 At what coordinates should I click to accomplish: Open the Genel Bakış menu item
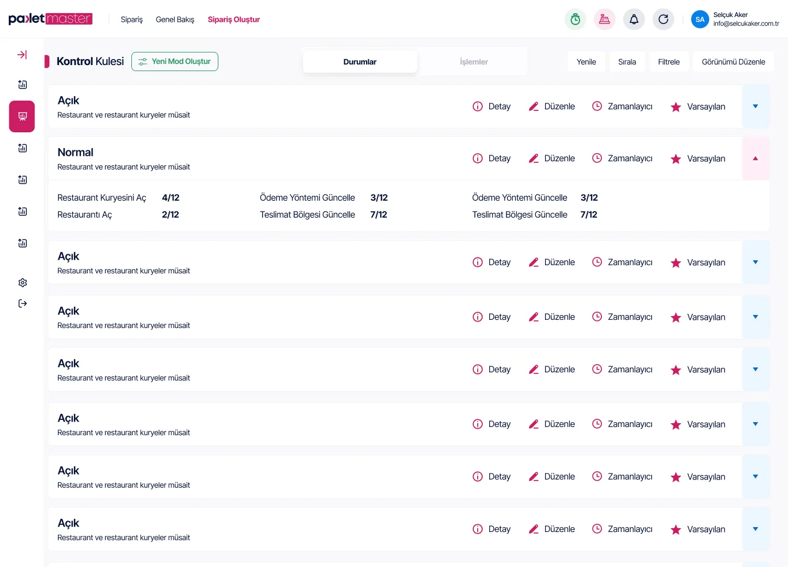point(175,20)
